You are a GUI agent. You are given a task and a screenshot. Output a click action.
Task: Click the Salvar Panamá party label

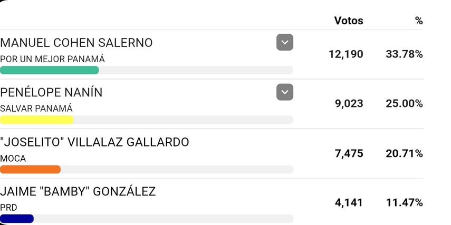click(x=36, y=109)
